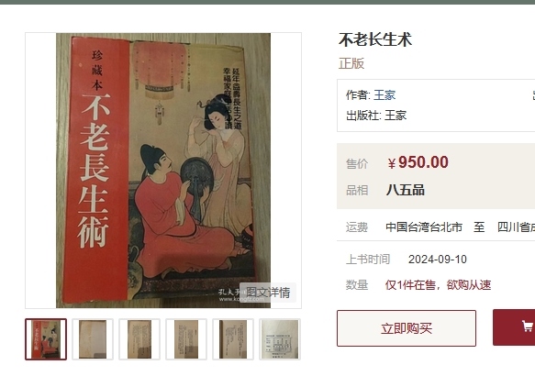Viewport: 535px width, 376px height.
Task: Select the fifth thumbnail image
Action: [x=233, y=339]
